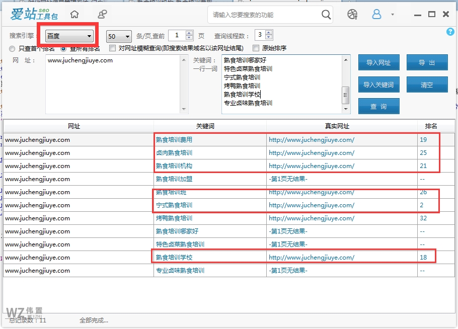
Task: Open the 50 results-per-page dropdown
Action: click(x=118, y=36)
